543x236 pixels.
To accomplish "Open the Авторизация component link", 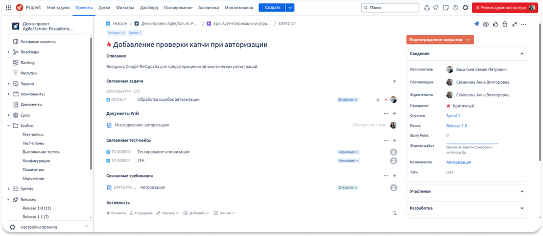I will tap(459, 162).
